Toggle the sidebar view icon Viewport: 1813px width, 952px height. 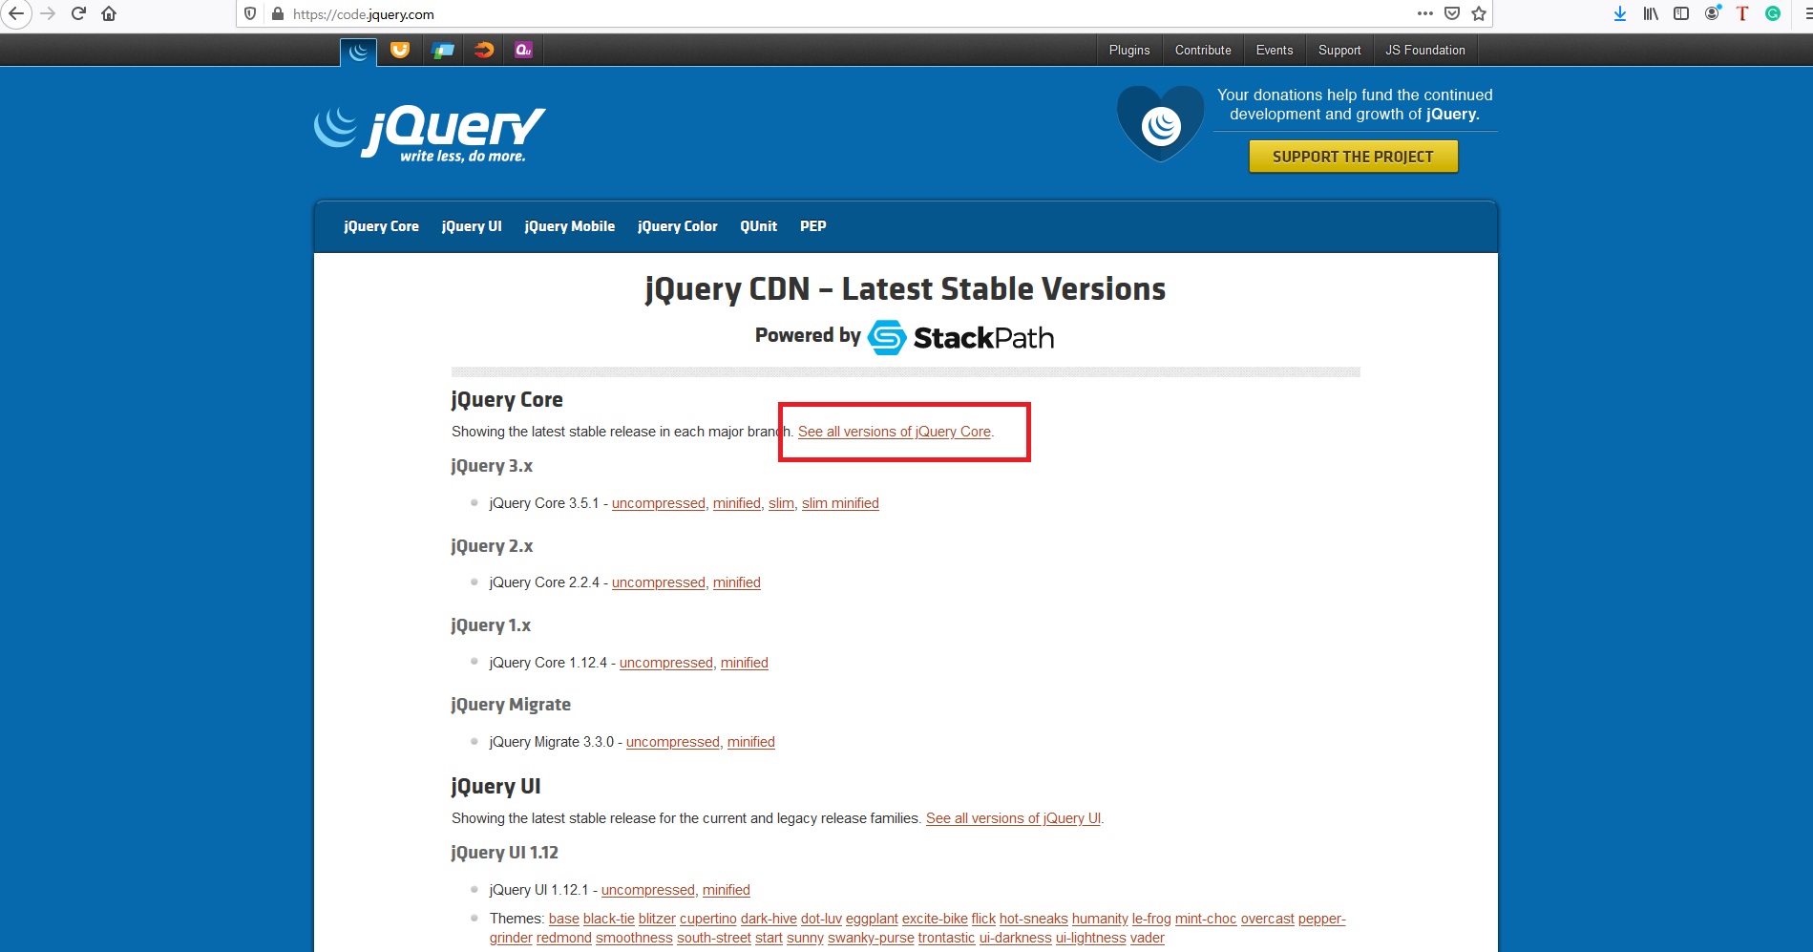pos(1681,13)
